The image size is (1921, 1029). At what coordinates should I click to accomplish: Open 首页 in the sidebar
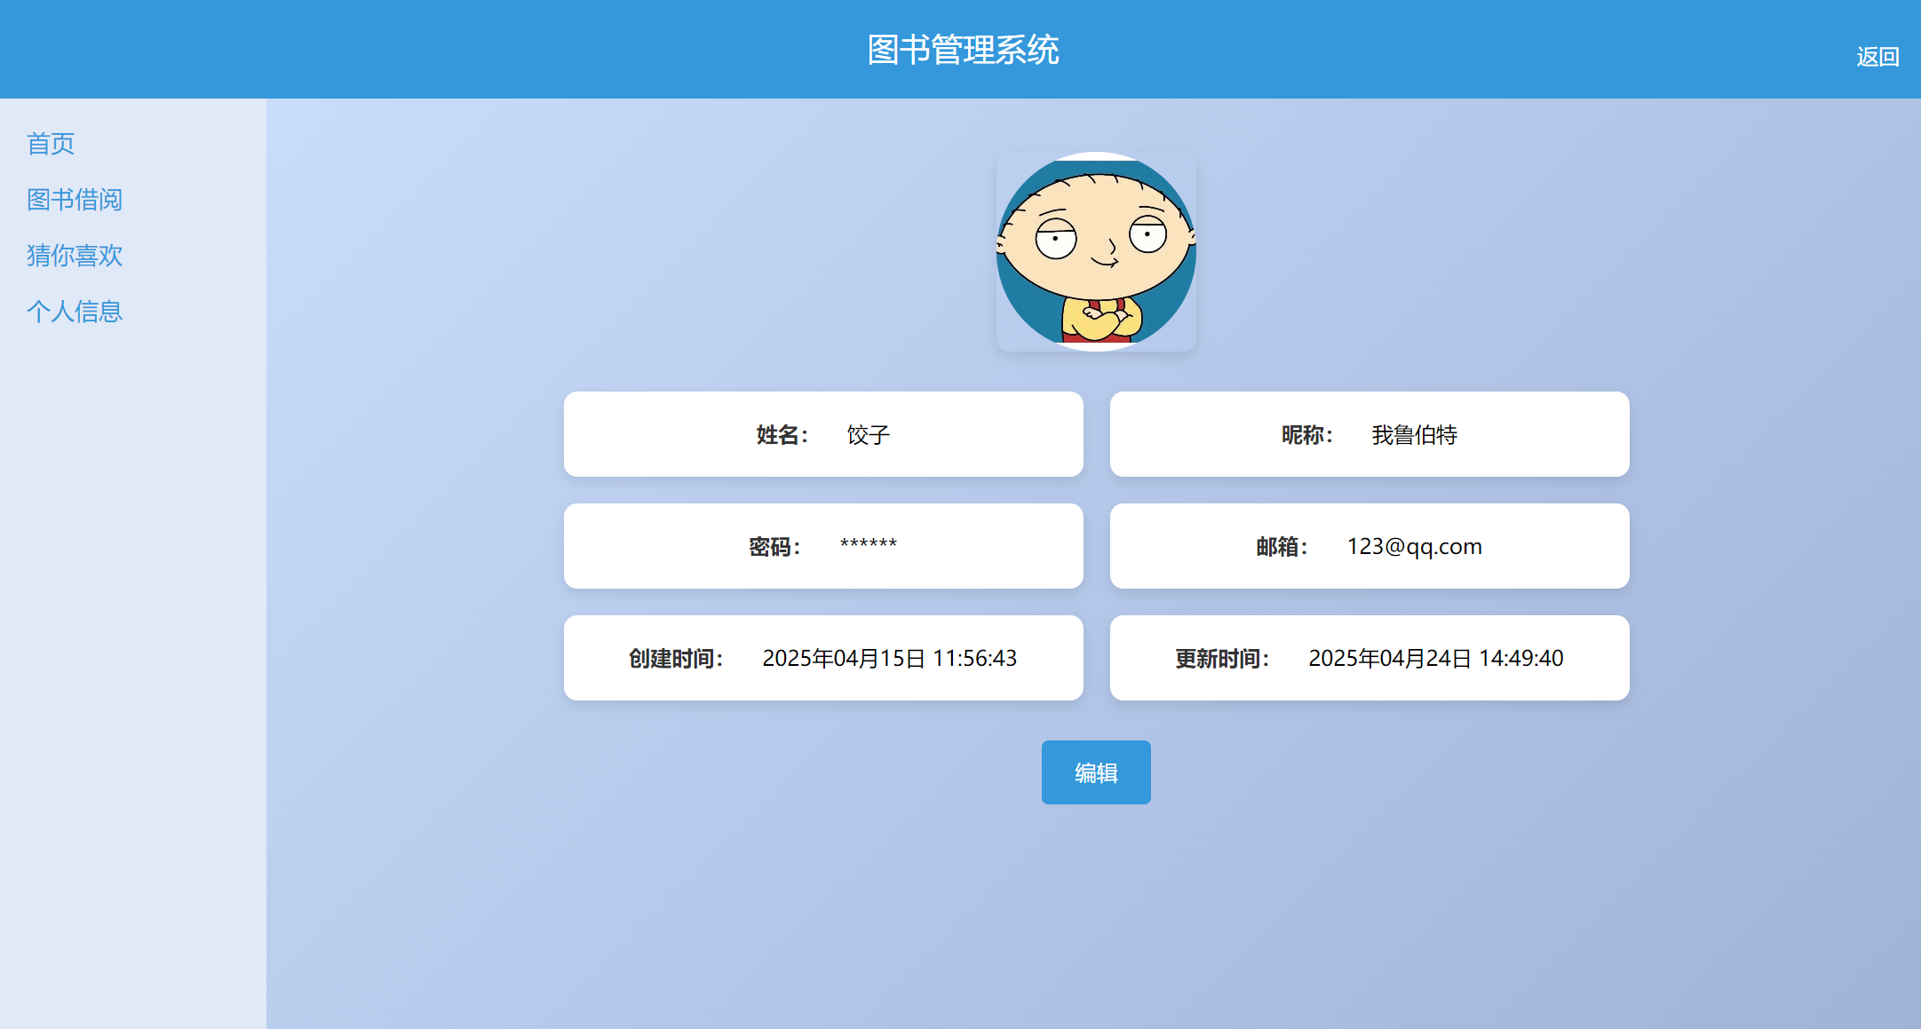point(51,144)
